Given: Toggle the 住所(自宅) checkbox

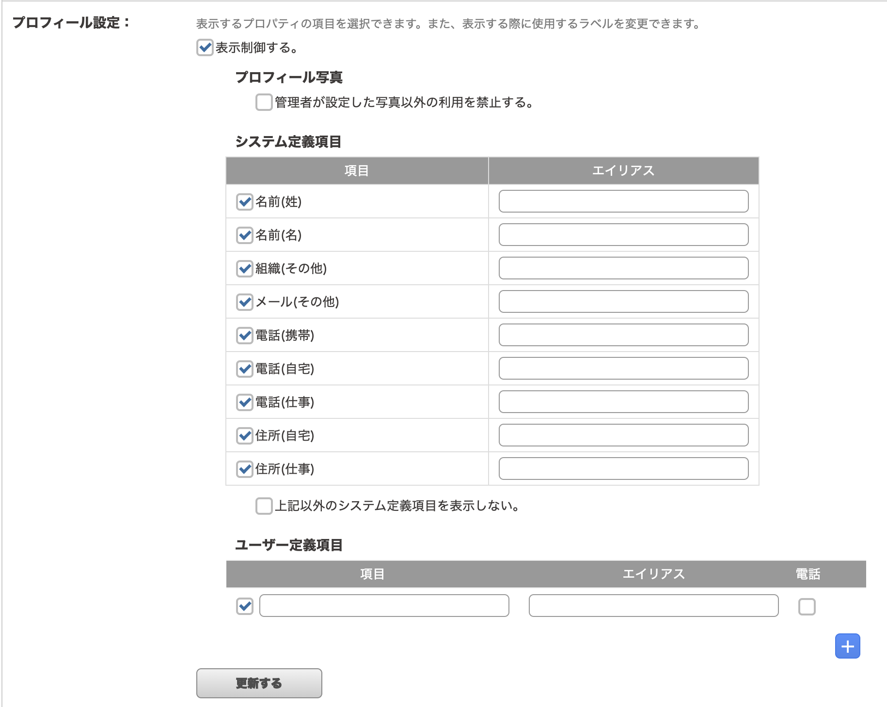Looking at the screenshot, I should (245, 435).
